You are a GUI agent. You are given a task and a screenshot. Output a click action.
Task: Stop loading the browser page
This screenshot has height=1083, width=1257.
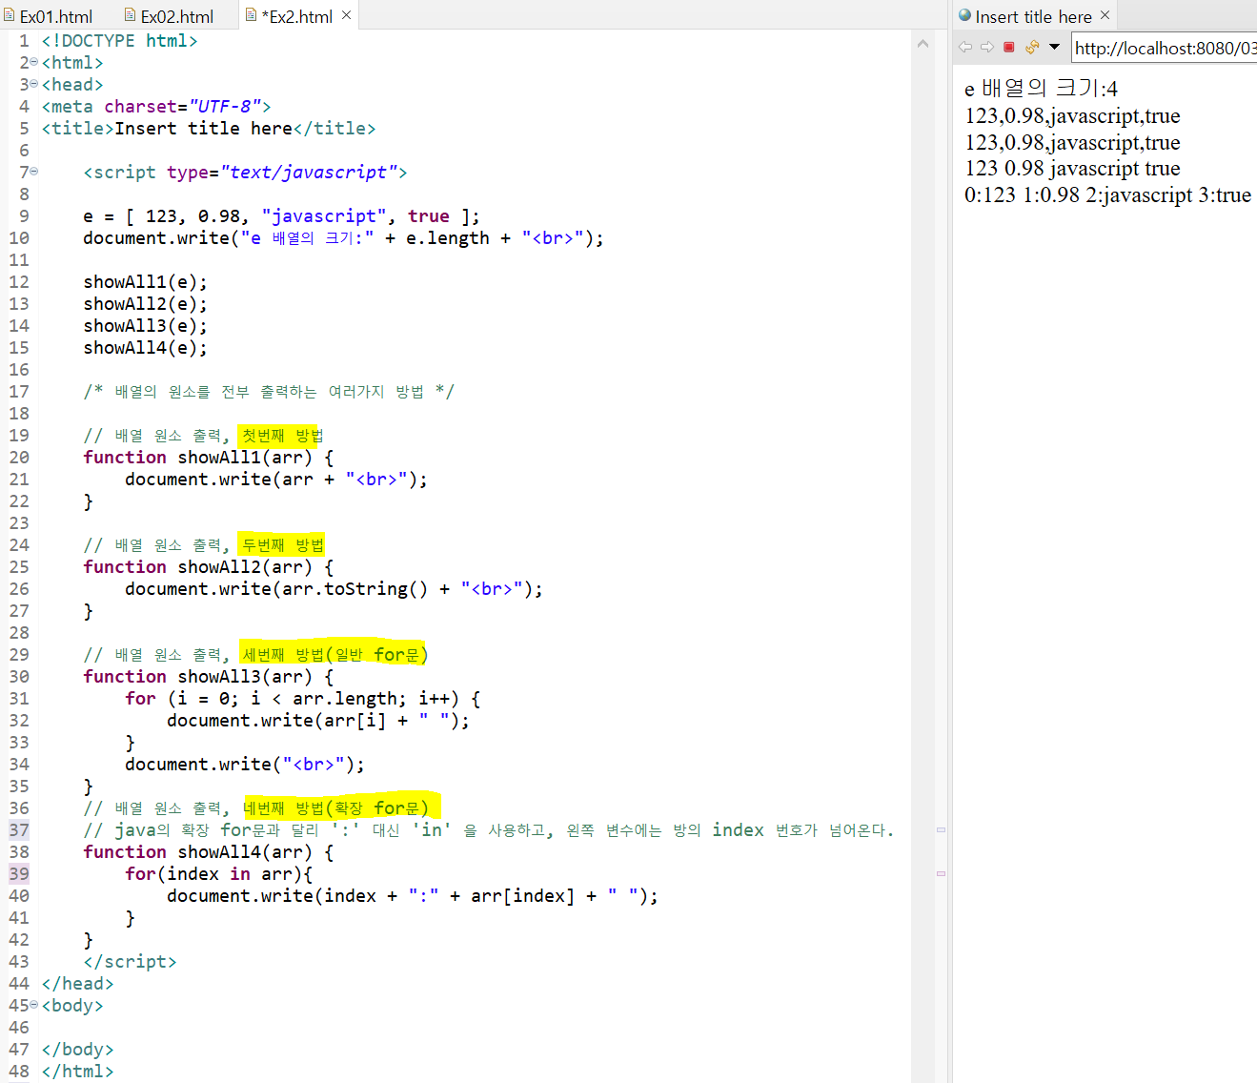click(x=1009, y=47)
